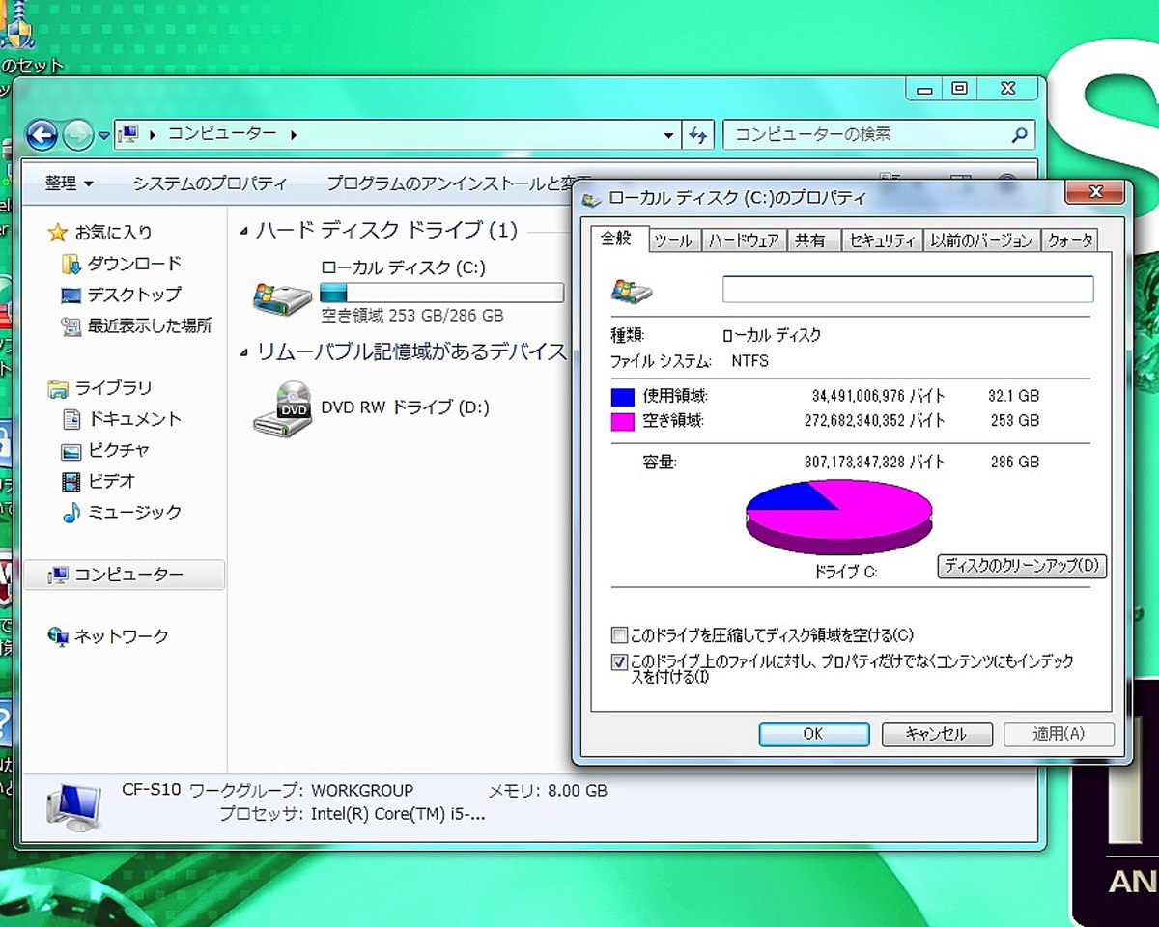This screenshot has height=927, width=1159.
Task: Switch to the ハードウェア tab
Action: click(744, 241)
